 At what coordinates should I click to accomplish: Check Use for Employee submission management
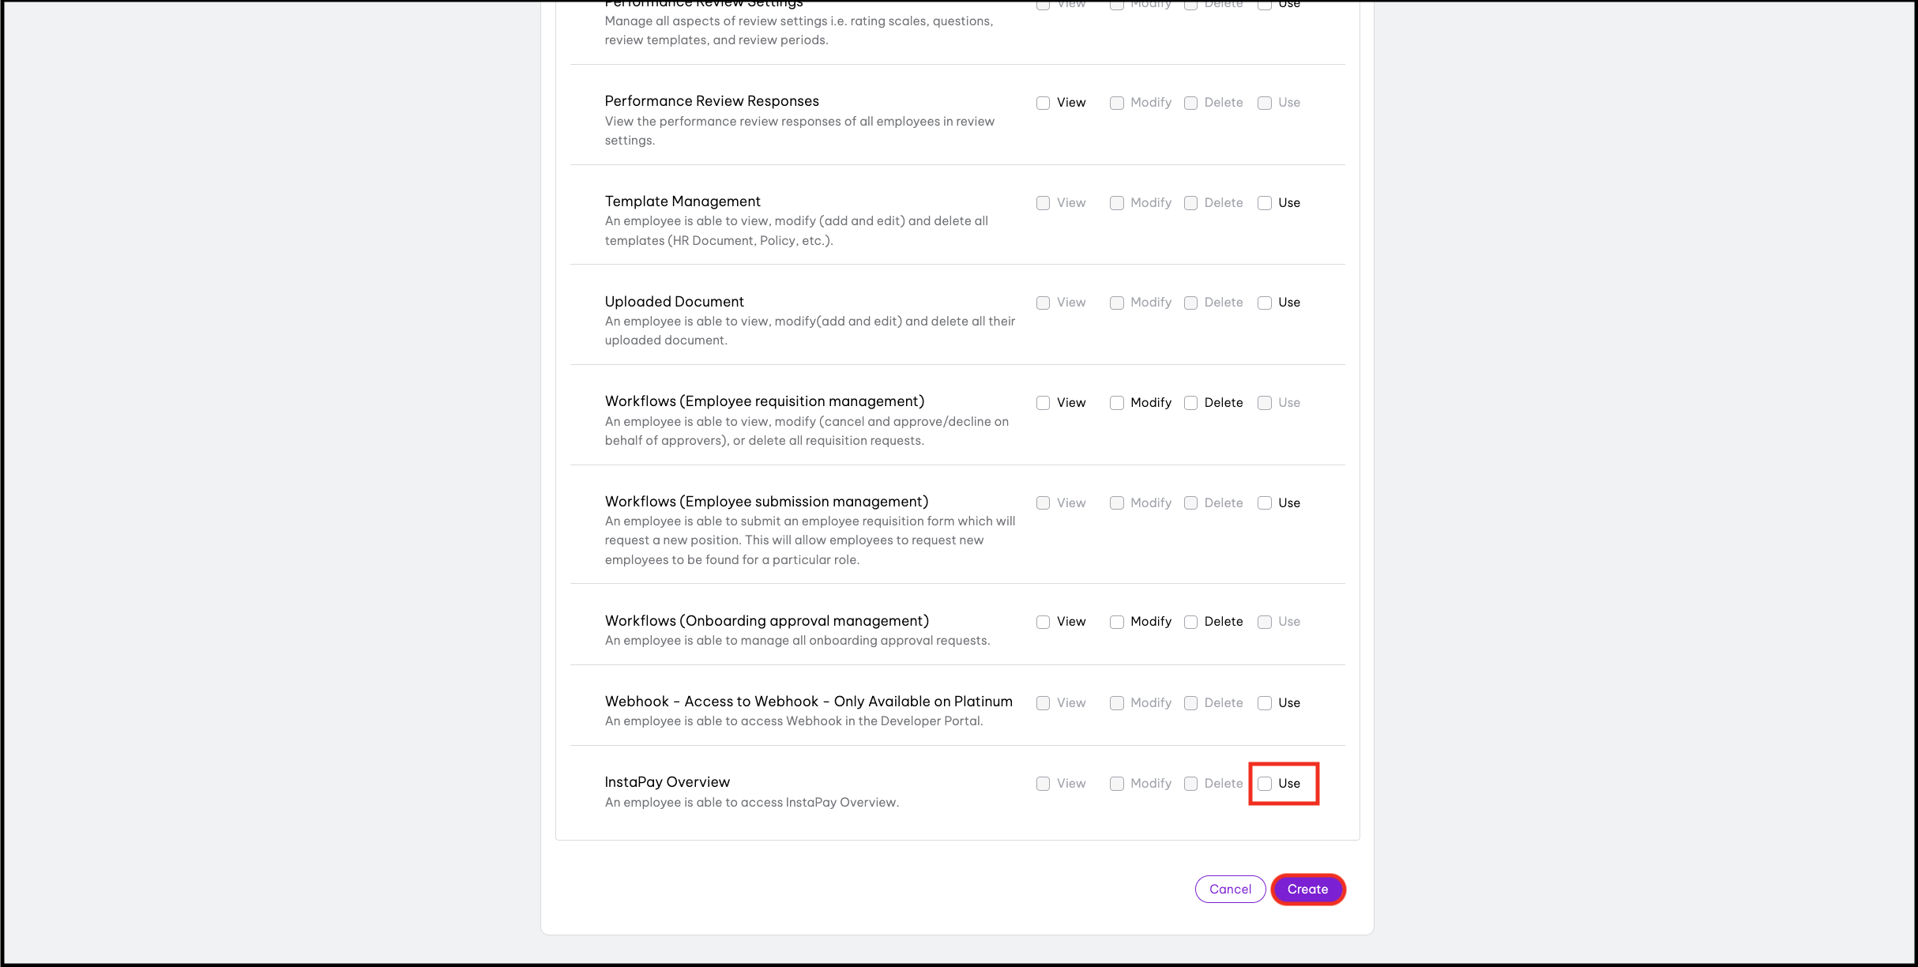[x=1265, y=503]
